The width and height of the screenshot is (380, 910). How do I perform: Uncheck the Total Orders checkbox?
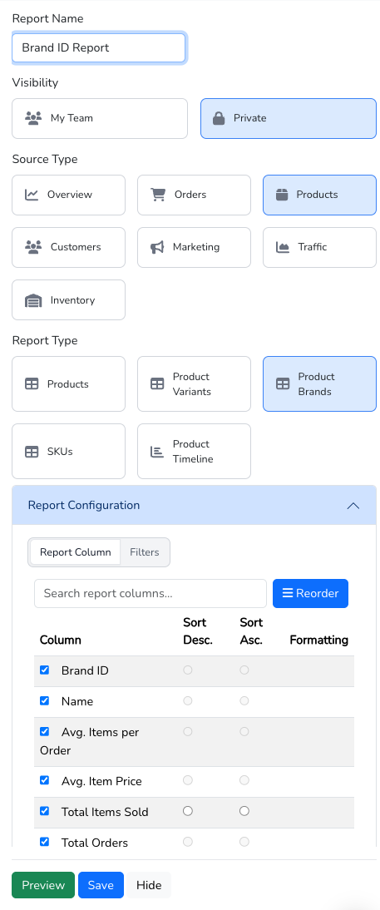pyautogui.click(x=44, y=842)
